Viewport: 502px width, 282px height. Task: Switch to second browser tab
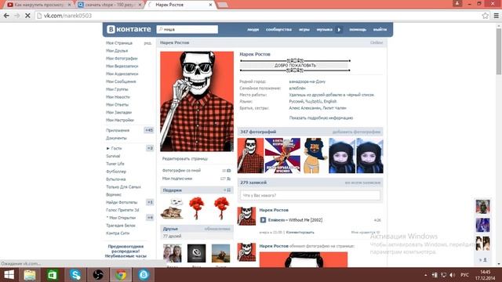click(110, 5)
